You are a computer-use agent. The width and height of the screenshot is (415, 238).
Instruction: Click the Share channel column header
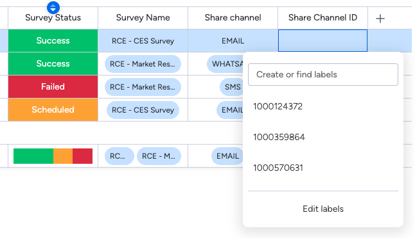pyautogui.click(x=233, y=18)
